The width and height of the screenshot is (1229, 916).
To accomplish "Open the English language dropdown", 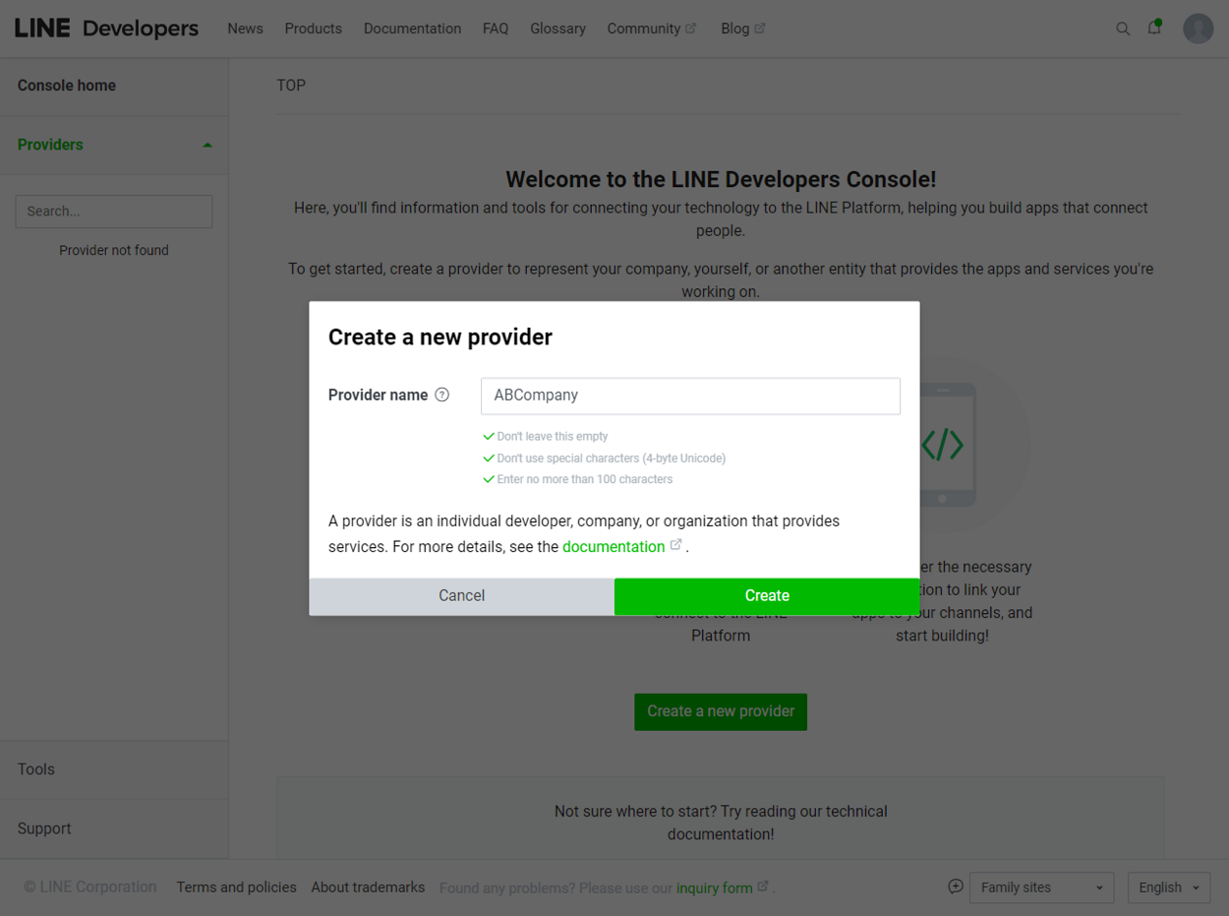I will pos(1168,887).
